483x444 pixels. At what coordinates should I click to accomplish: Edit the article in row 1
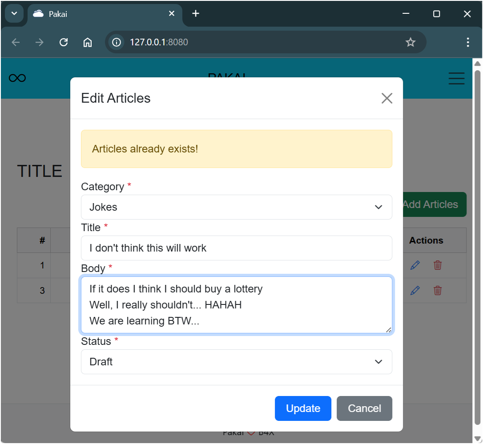coord(415,265)
